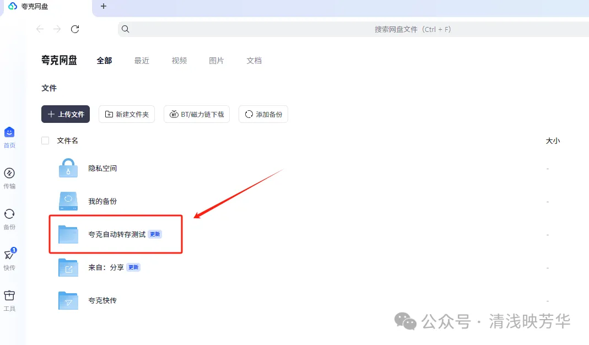Click the 夸克网盘 page title
Viewport: 589px width, 345px height.
coord(59,60)
